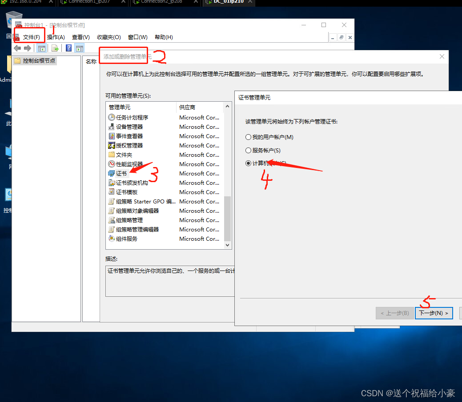Select the 组策略管理编辑器 icon
The image size is (462, 402).
coord(111,230)
